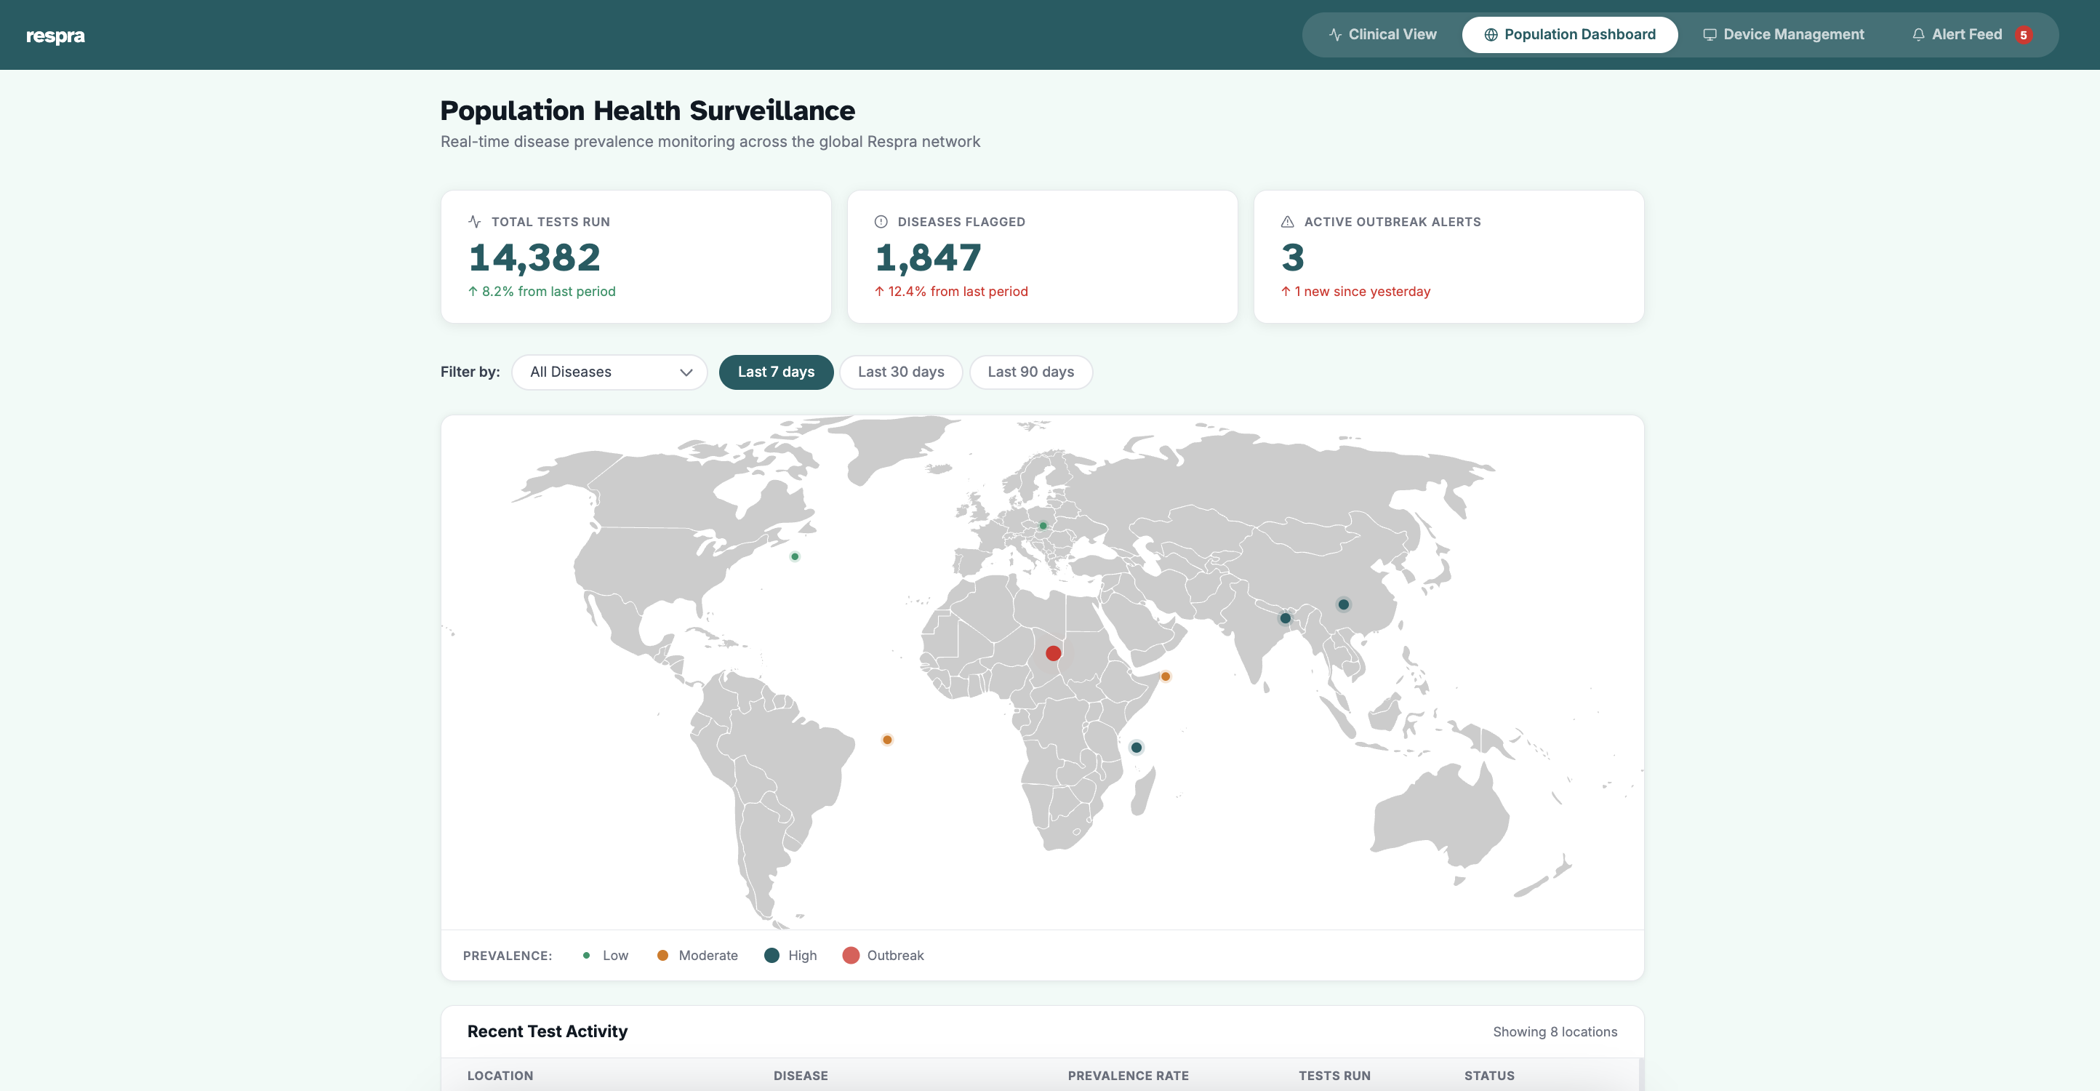Click the green marker off the US east coast
2100x1091 pixels.
(795, 557)
